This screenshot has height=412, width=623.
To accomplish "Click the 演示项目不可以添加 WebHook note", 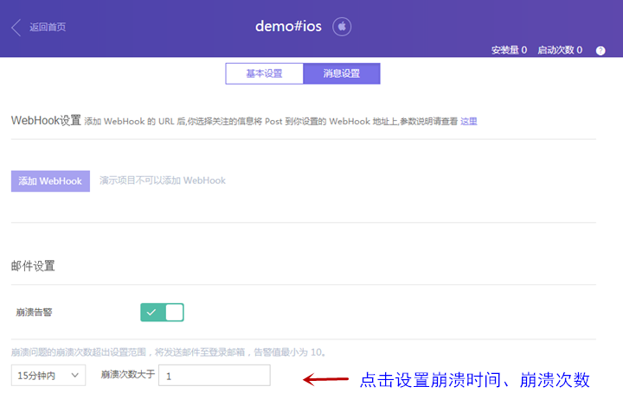I will 163,181.
